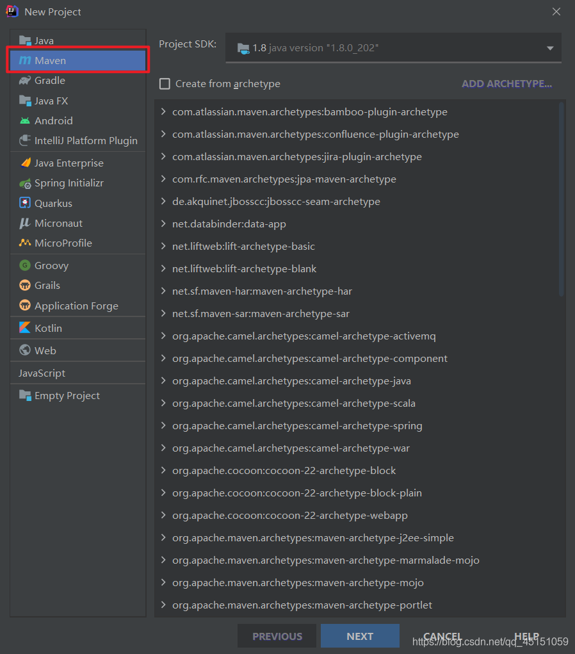575x654 pixels.
Task: Expand maven-archetype-mojo entry
Action: pos(163,583)
